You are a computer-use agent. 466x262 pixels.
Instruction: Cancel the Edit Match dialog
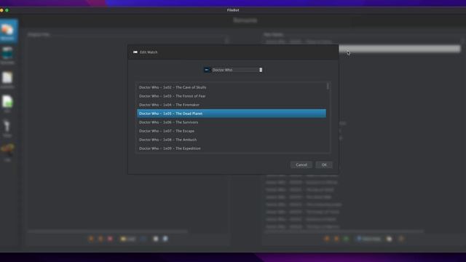(301, 165)
